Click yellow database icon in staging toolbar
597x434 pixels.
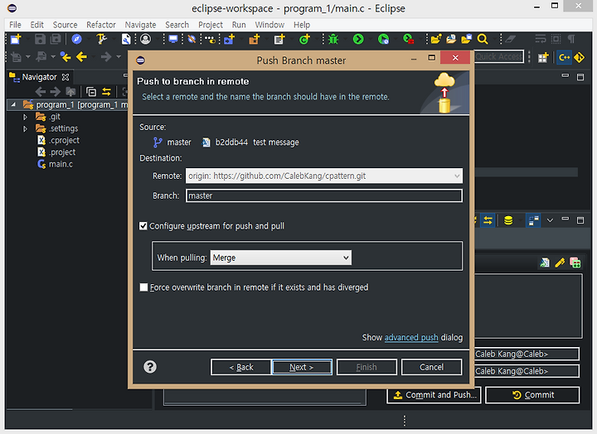(x=508, y=220)
